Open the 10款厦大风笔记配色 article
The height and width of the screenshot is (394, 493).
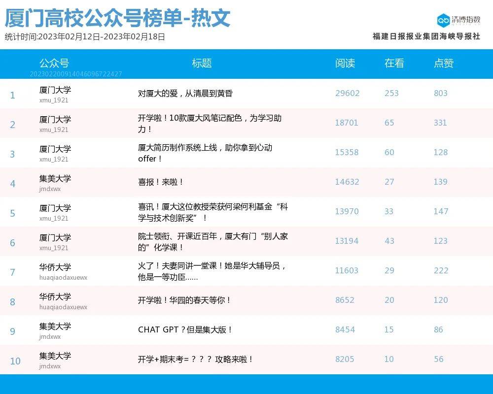210,124
